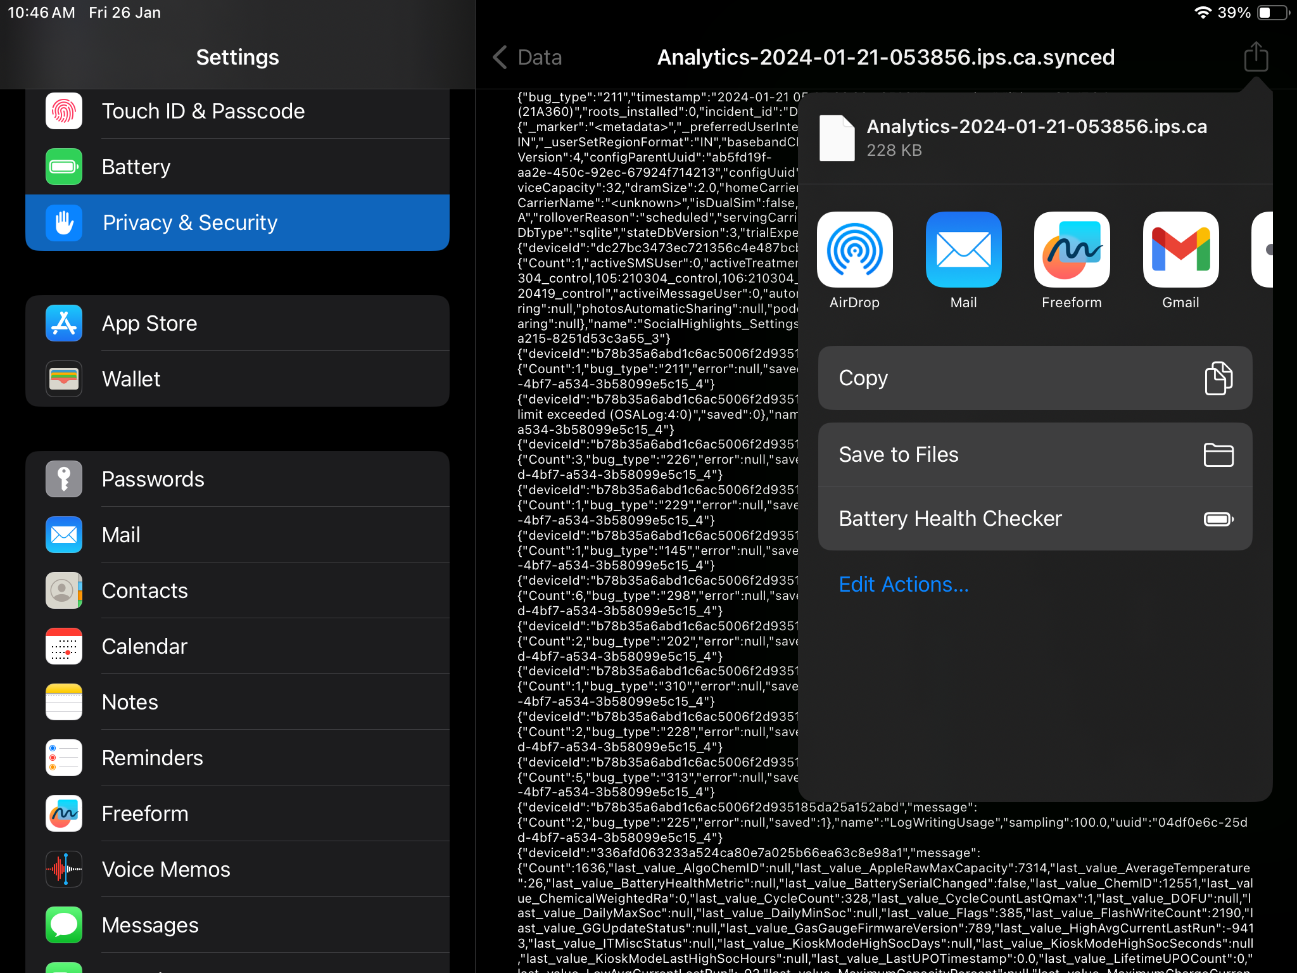The height and width of the screenshot is (973, 1297).
Task: Click the Voice Memos waveform icon
Action: point(64,869)
